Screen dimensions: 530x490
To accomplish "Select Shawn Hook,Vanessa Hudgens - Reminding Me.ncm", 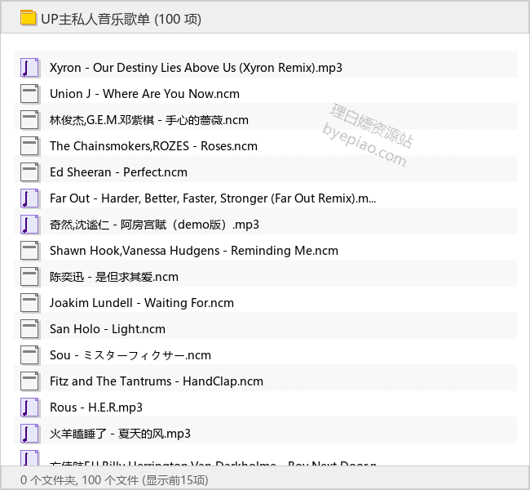I will tap(194, 251).
